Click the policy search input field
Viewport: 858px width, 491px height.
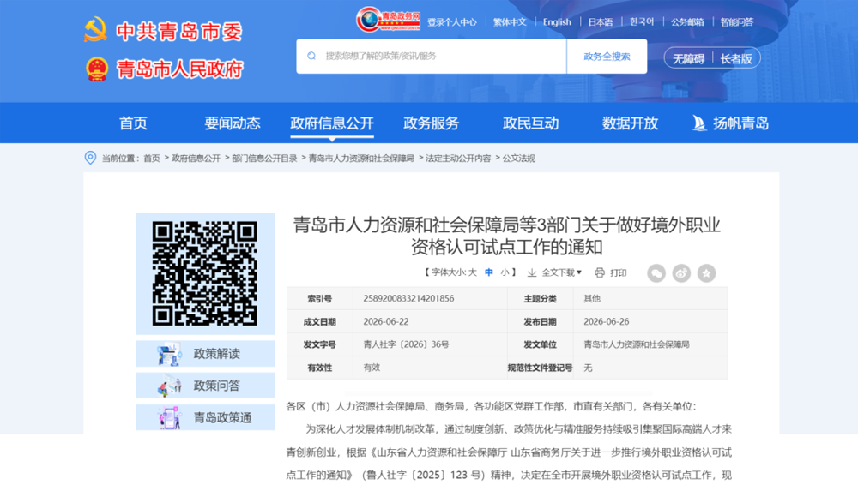(432, 57)
